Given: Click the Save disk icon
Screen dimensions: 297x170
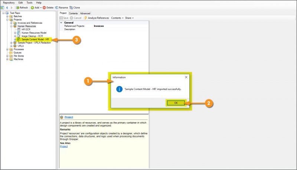Looking at the screenshot, I should (61, 18).
